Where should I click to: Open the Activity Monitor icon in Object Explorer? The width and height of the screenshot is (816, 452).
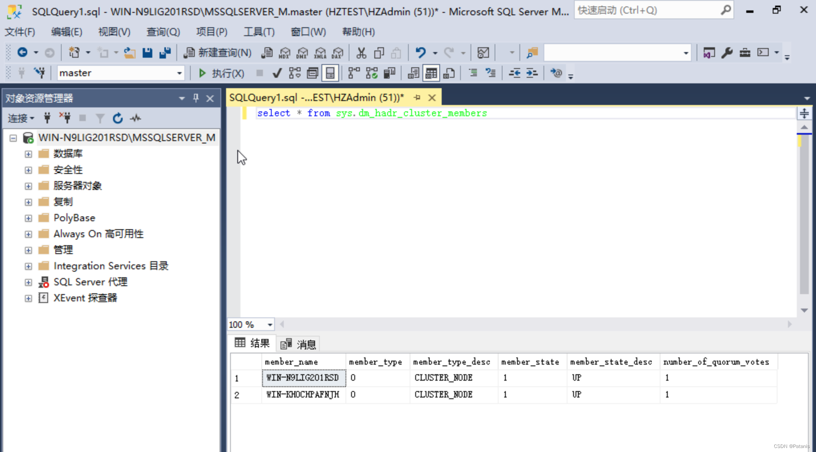pyautogui.click(x=135, y=118)
